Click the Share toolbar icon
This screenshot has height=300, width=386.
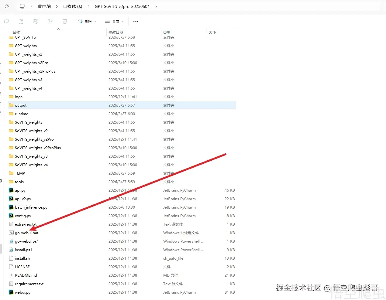50,21
